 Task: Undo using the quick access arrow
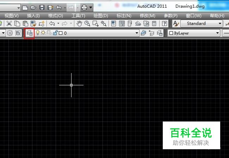tap(59, 8)
